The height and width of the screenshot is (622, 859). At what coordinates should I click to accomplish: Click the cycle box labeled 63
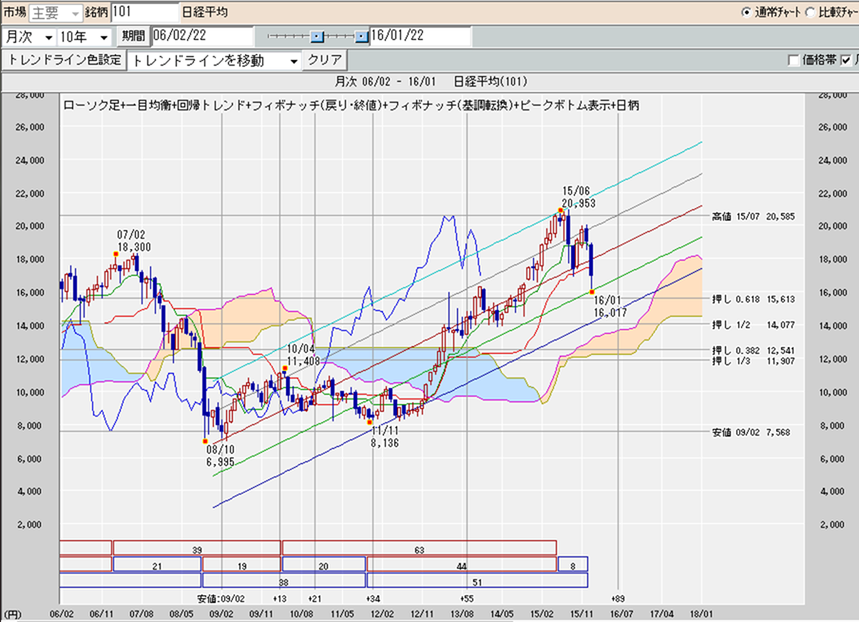click(x=419, y=548)
